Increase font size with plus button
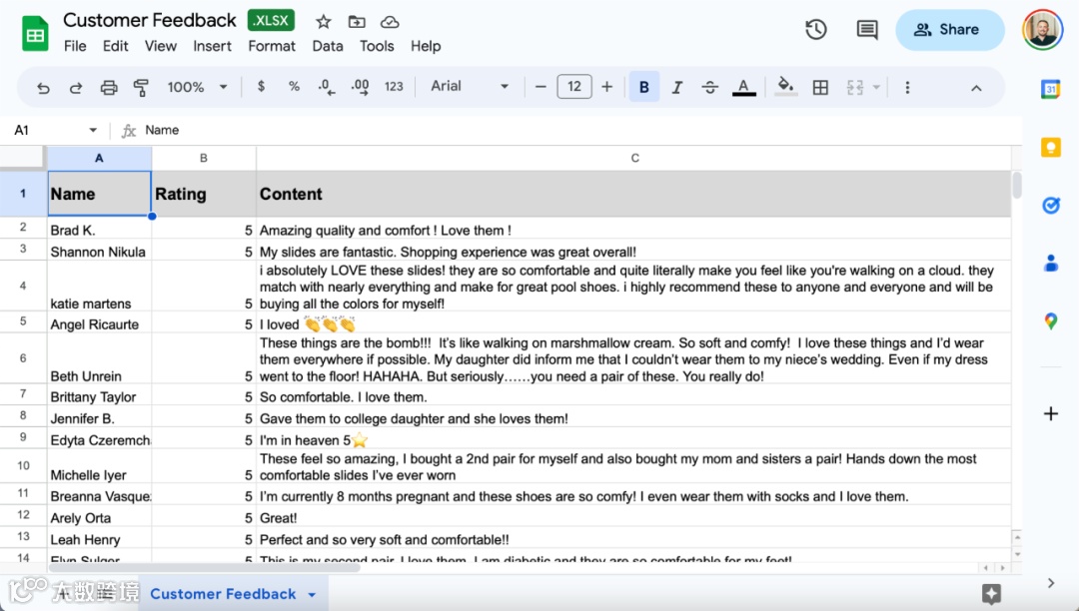 pyautogui.click(x=607, y=87)
